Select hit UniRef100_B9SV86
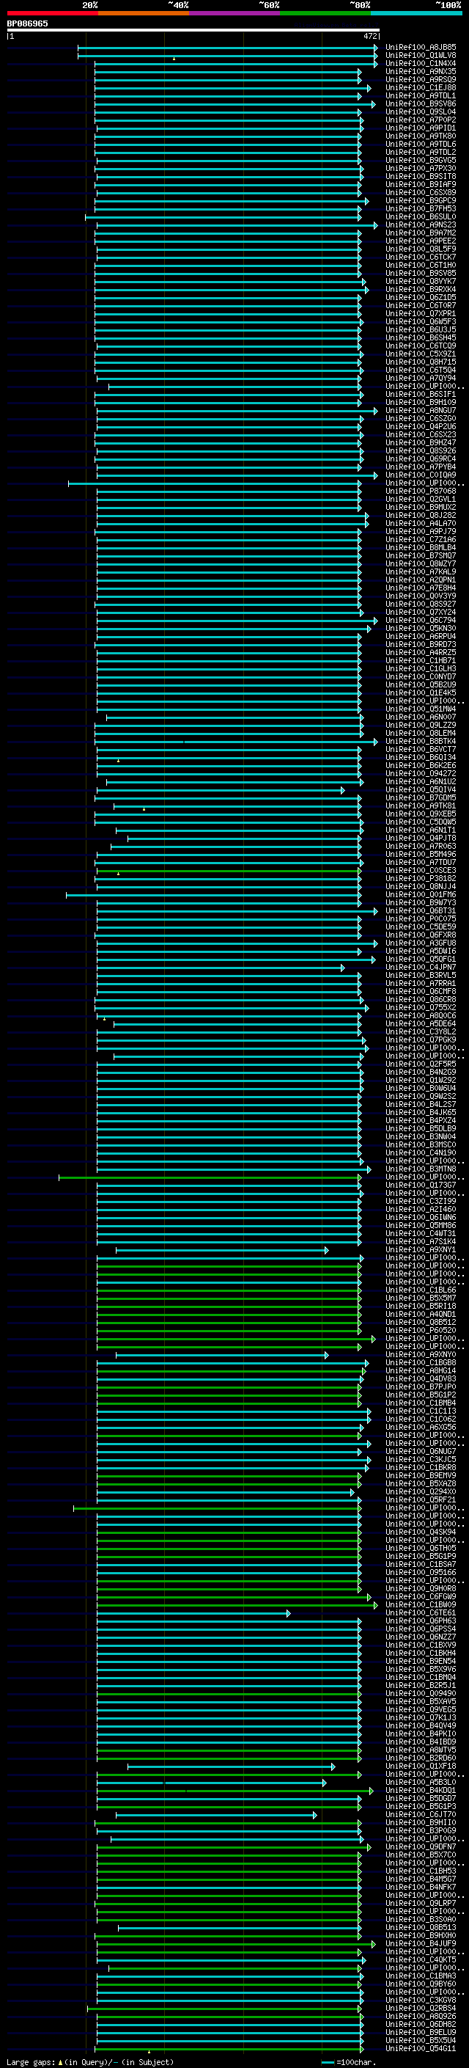The height and width of the screenshot is (2068, 469). (421, 103)
